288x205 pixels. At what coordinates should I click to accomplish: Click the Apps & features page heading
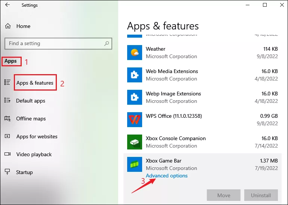(163, 26)
